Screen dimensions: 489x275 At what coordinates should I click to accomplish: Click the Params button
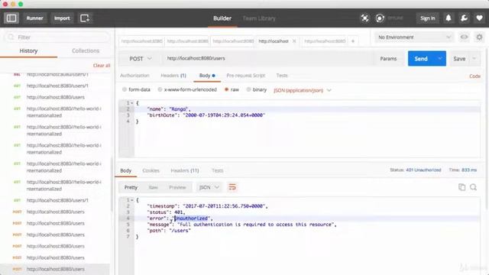click(x=388, y=58)
